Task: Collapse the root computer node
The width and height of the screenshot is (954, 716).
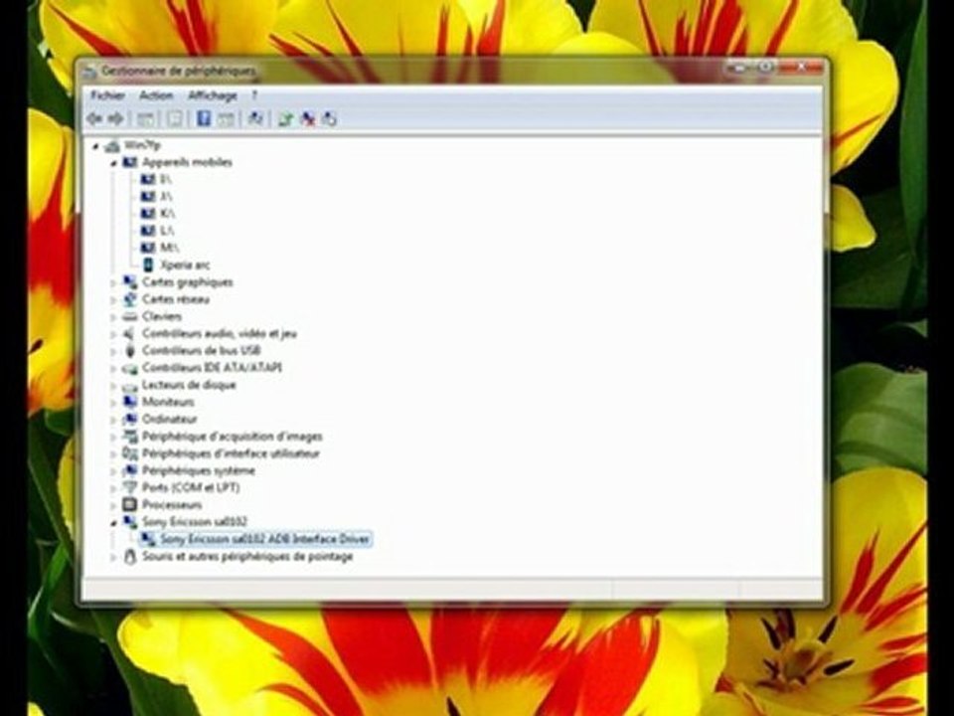Action: pos(95,145)
